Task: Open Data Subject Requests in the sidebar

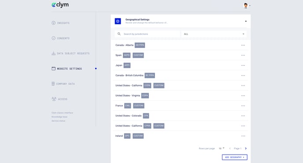Action: point(70,53)
